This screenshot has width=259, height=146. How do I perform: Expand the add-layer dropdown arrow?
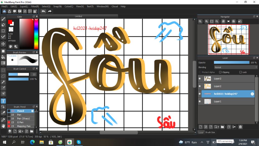coord(218,127)
